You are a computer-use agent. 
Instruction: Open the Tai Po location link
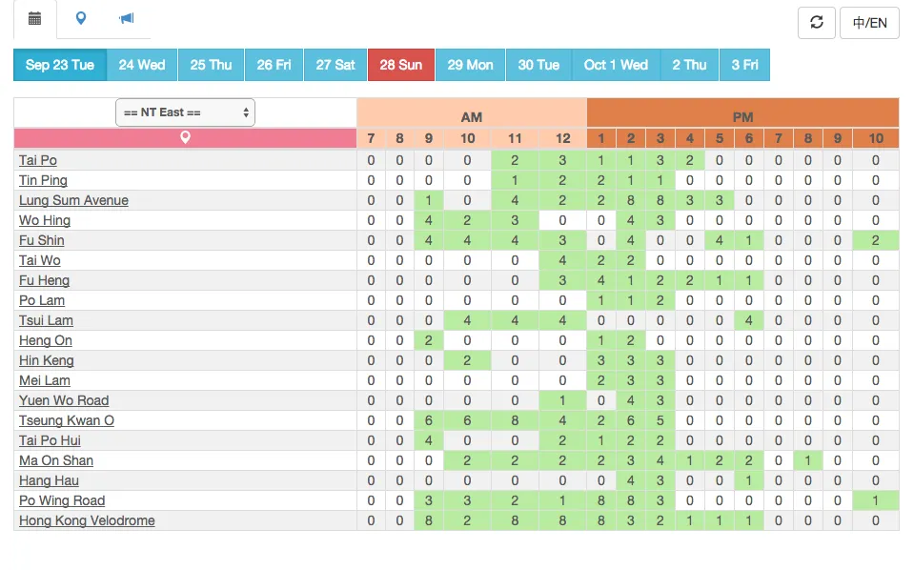pos(38,160)
